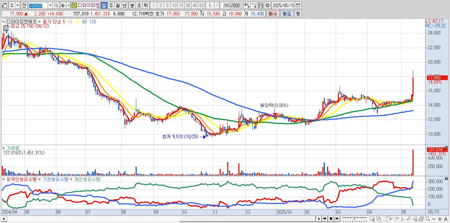Click the dotted chart range icon
Viewport: 450px width, 223px height.
pos(384,219)
